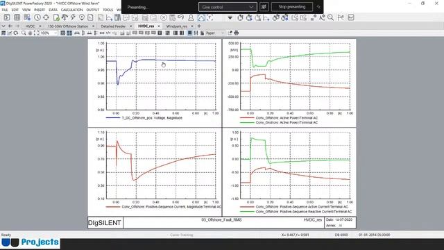Click the lightning bolt short-circuit icon
444x250 pixels.
pyautogui.click(x=73, y=17)
